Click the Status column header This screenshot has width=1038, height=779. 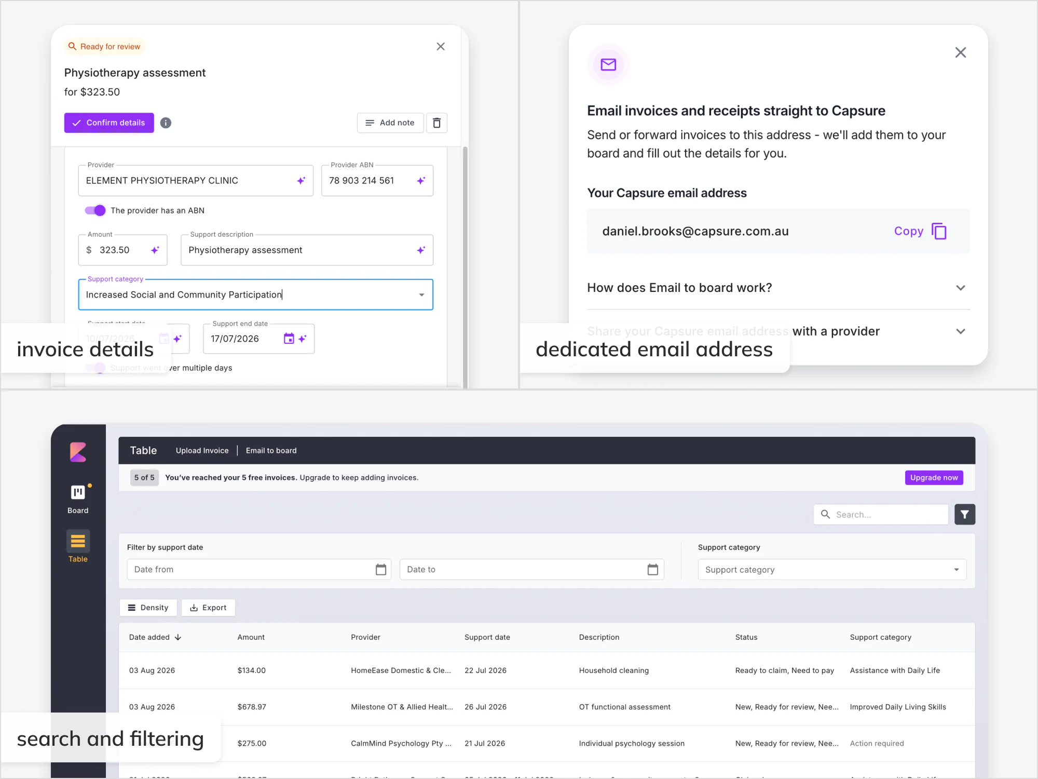coord(746,637)
